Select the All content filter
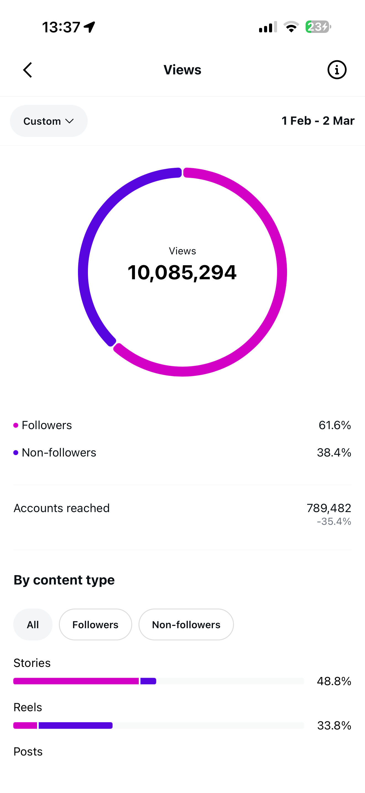This screenshot has height=793, width=365. pos(33,625)
